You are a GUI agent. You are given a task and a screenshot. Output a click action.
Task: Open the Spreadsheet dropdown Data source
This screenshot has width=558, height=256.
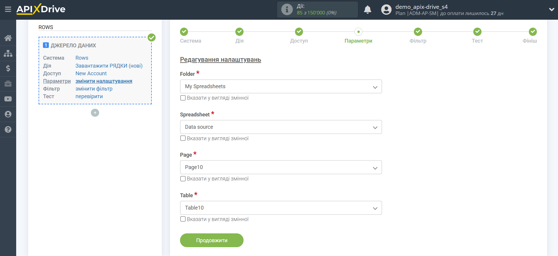click(x=281, y=127)
